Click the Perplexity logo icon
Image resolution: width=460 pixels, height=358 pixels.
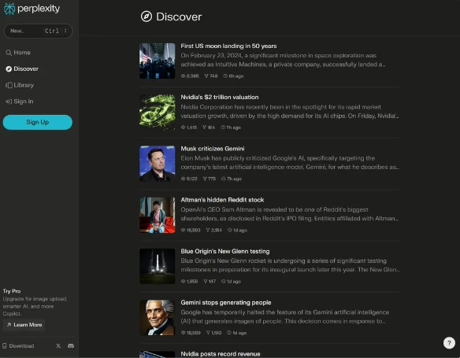point(9,9)
